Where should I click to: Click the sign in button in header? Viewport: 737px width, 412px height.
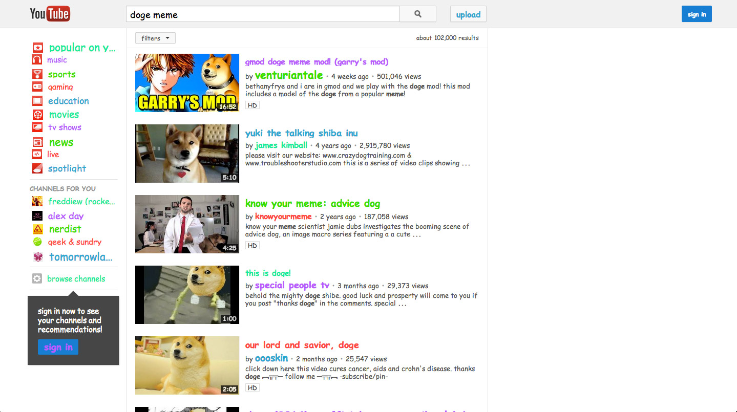[x=697, y=14]
